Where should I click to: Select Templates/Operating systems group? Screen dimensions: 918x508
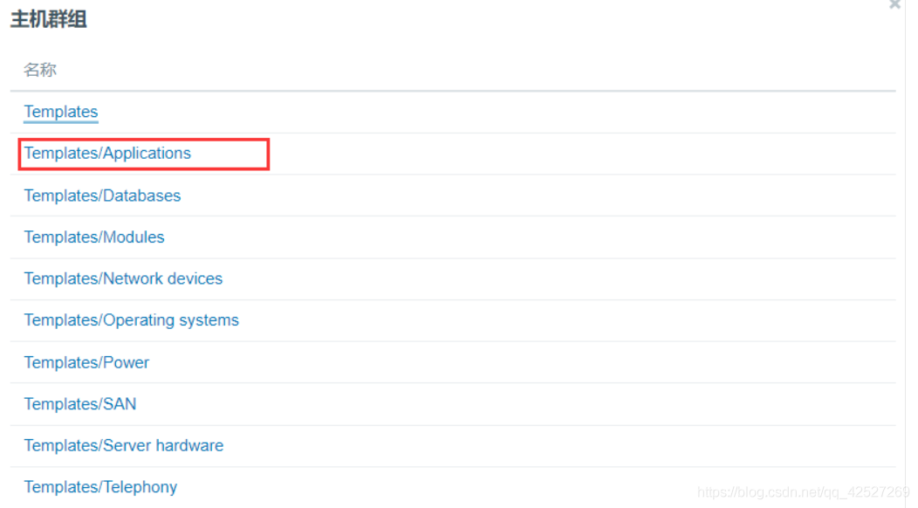pos(131,320)
